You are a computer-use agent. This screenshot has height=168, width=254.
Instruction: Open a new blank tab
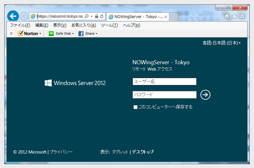(x=174, y=17)
